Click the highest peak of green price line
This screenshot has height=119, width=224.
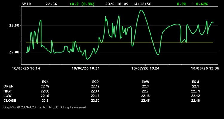click(x=141, y=10)
